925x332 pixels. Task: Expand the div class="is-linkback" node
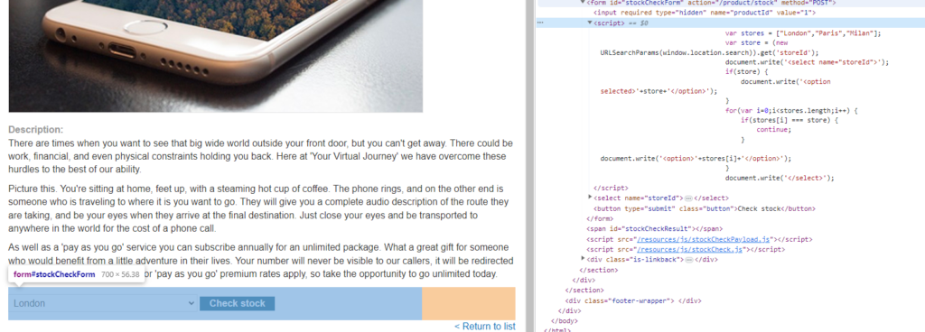(x=583, y=258)
